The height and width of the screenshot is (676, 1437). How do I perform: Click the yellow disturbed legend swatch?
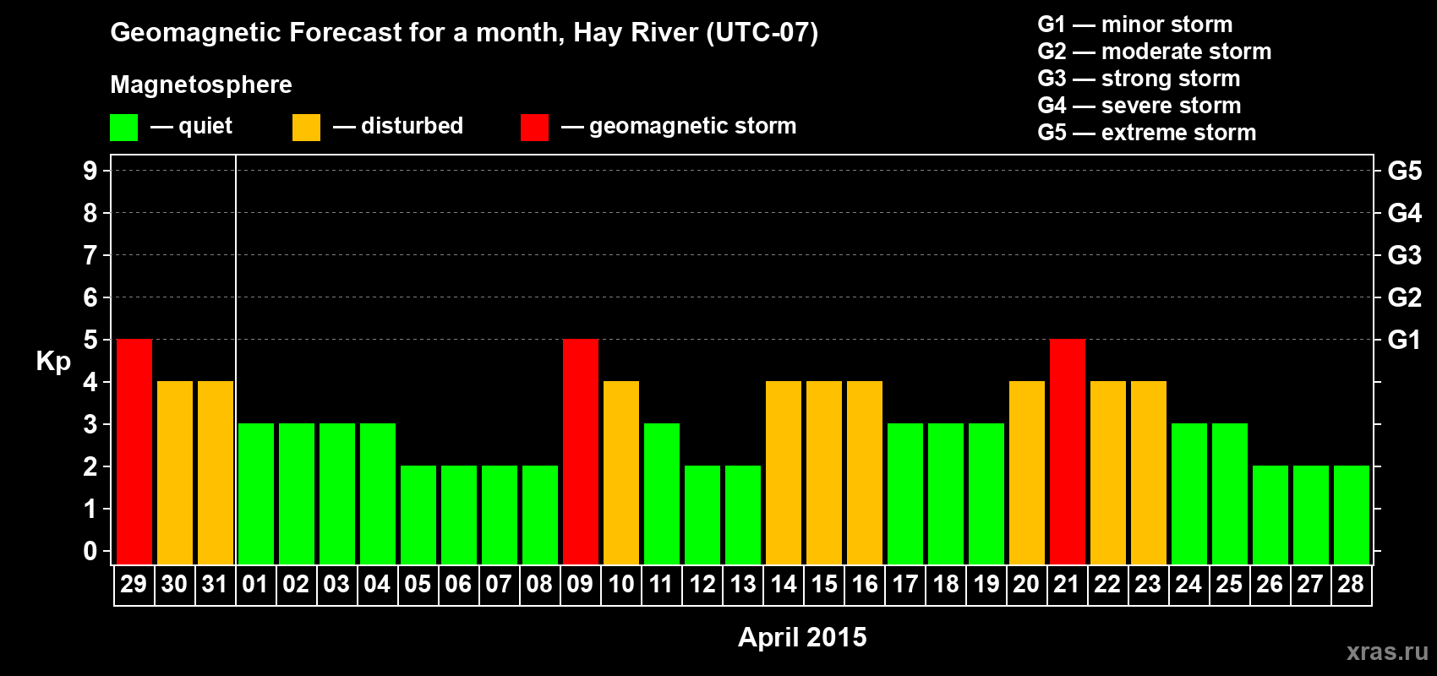pyautogui.click(x=306, y=128)
